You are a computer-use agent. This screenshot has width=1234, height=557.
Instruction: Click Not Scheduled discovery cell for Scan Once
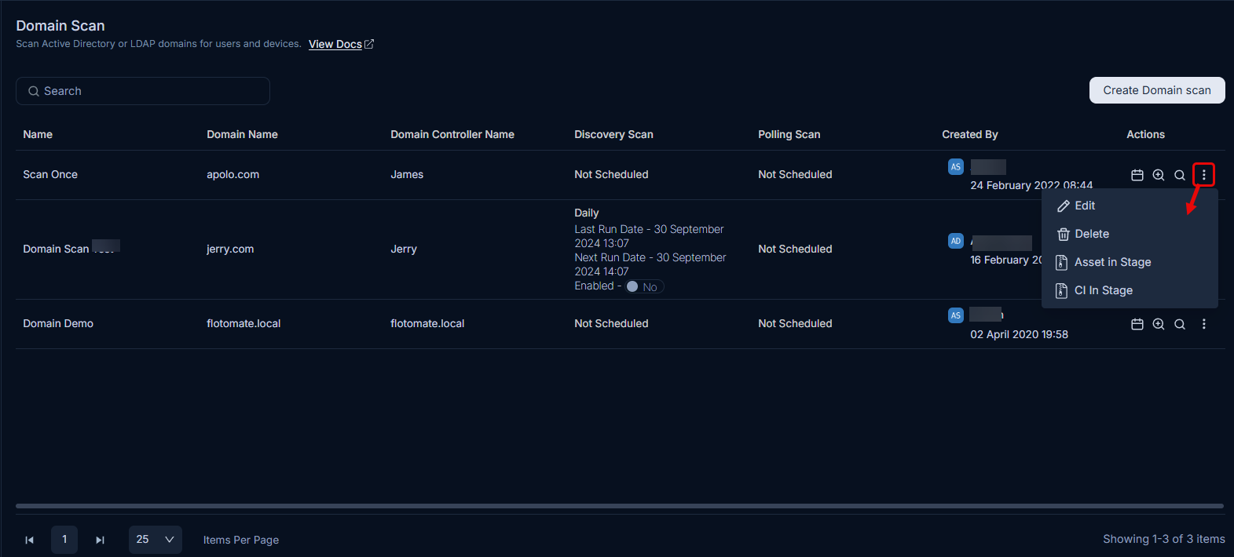pyautogui.click(x=611, y=174)
